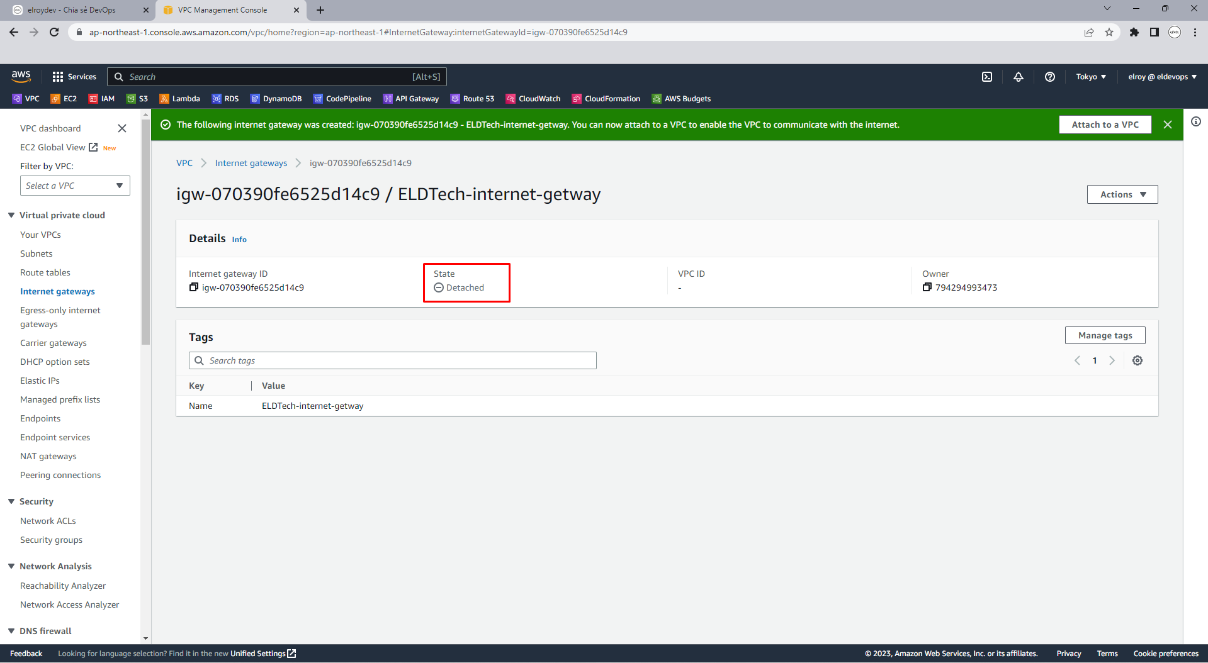Viewport: 1208px width, 663px height.
Task: Go to next tags page
Action: point(1112,360)
